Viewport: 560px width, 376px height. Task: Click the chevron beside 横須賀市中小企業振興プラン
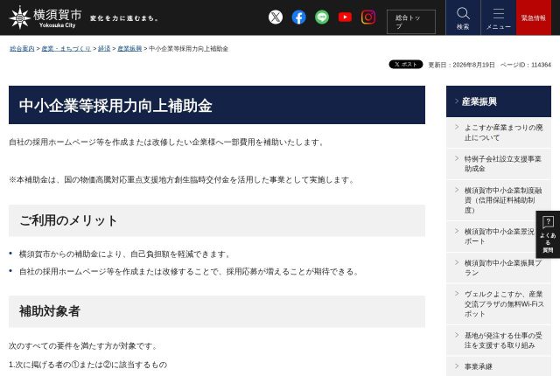click(457, 262)
